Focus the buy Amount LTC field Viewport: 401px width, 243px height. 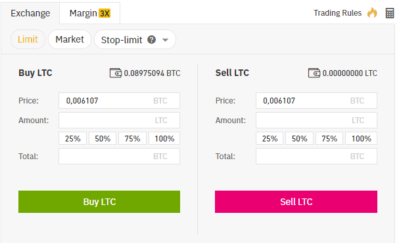coord(119,121)
